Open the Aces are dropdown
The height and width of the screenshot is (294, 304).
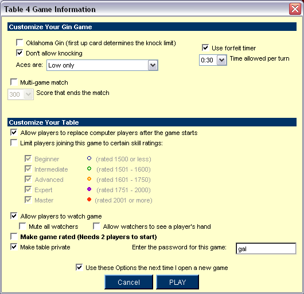102,65
